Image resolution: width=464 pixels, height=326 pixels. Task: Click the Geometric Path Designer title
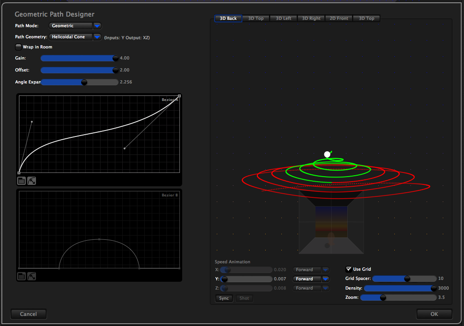coord(54,14)
